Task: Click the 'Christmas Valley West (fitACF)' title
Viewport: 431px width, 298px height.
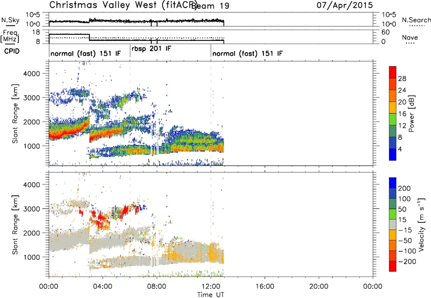Action: point(123,5)
